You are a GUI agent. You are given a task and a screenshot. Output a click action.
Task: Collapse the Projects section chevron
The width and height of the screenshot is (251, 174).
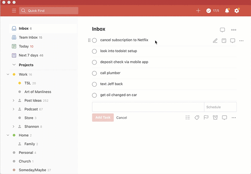tap(14, 65)
